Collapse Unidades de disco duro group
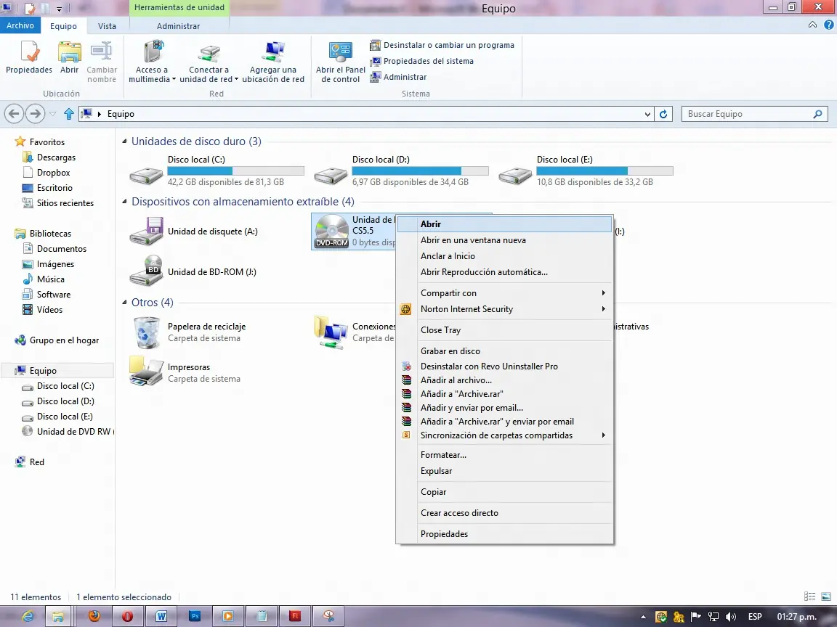837x627 pixels. (124, 142)
